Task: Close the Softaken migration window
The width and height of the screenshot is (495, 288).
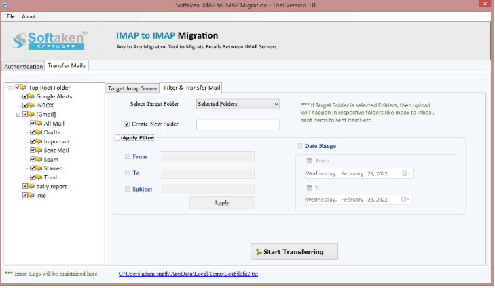Action: click(x=485, y=4)
